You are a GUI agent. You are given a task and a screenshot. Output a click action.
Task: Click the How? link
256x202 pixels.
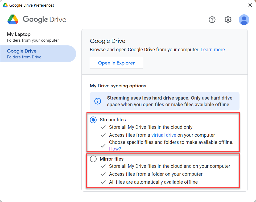pos(115,149)
